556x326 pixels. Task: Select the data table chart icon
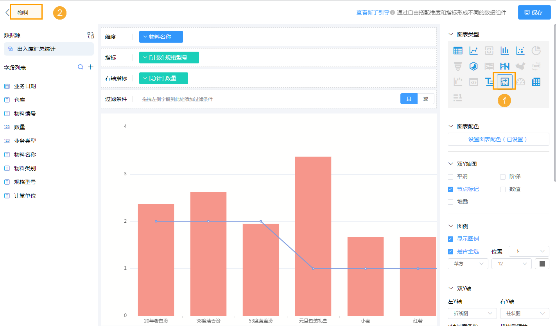coord(458,50)
